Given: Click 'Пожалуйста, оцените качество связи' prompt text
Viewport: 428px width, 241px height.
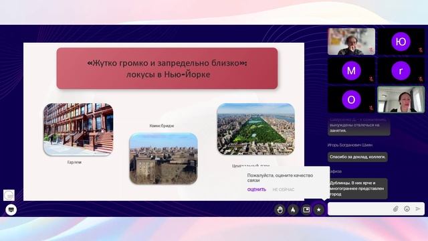Looking at the screenshot, I should pos(280,178).
